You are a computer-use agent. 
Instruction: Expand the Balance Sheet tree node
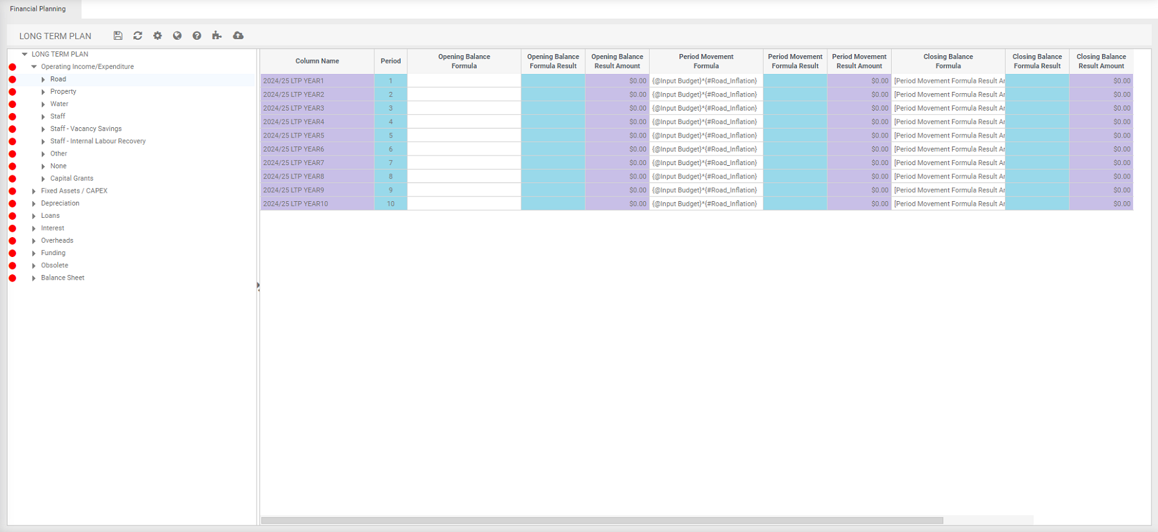click(x=34, y=278)
